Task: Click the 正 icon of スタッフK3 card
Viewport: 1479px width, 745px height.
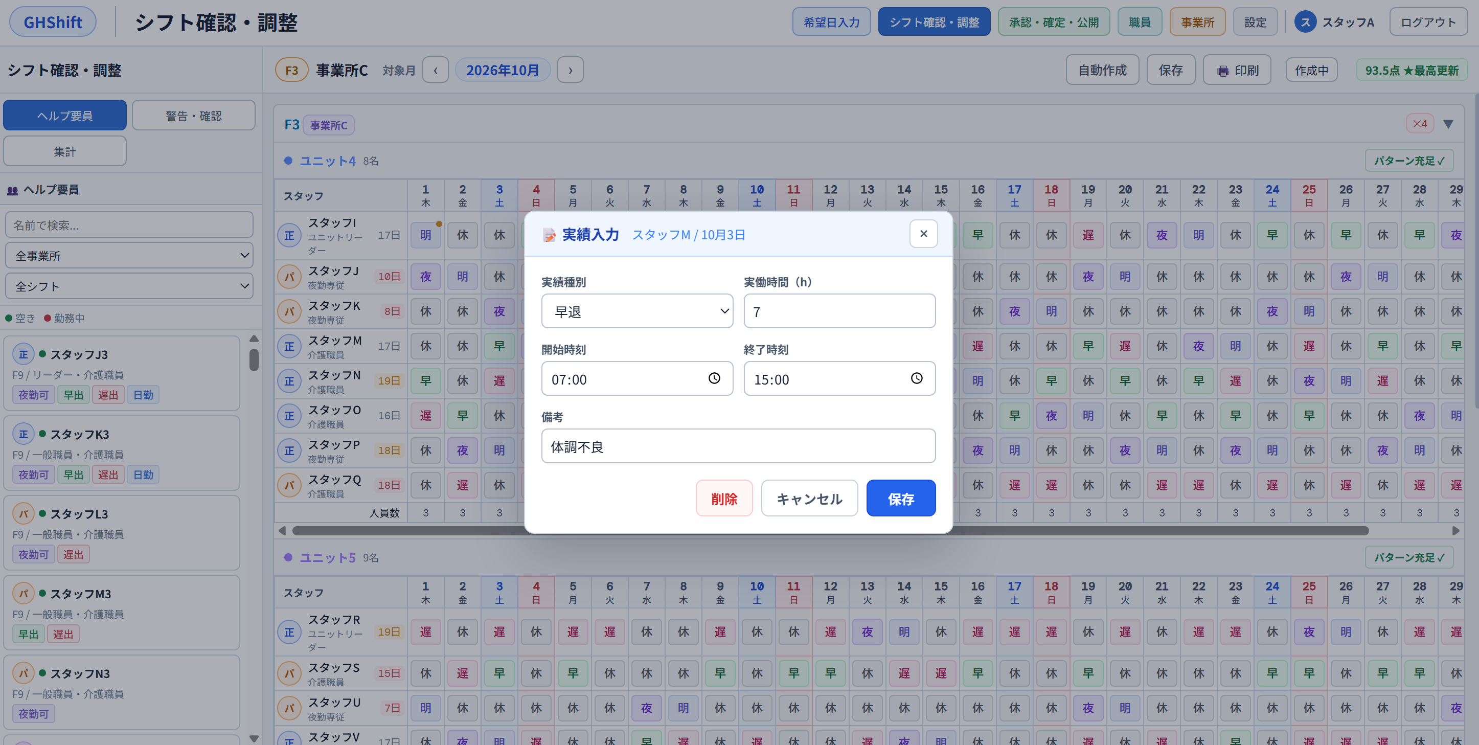Action: coord(24,434)
